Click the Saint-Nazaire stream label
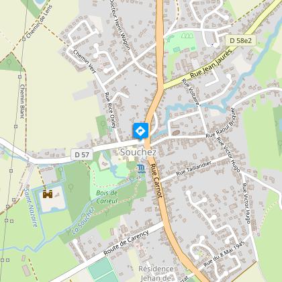This screenshot has height=282, width=282. click(31, 208)
